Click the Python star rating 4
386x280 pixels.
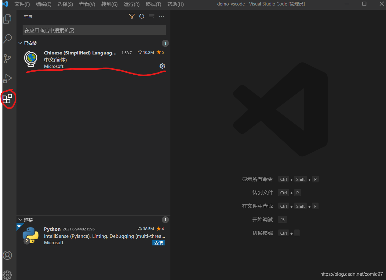160,229
